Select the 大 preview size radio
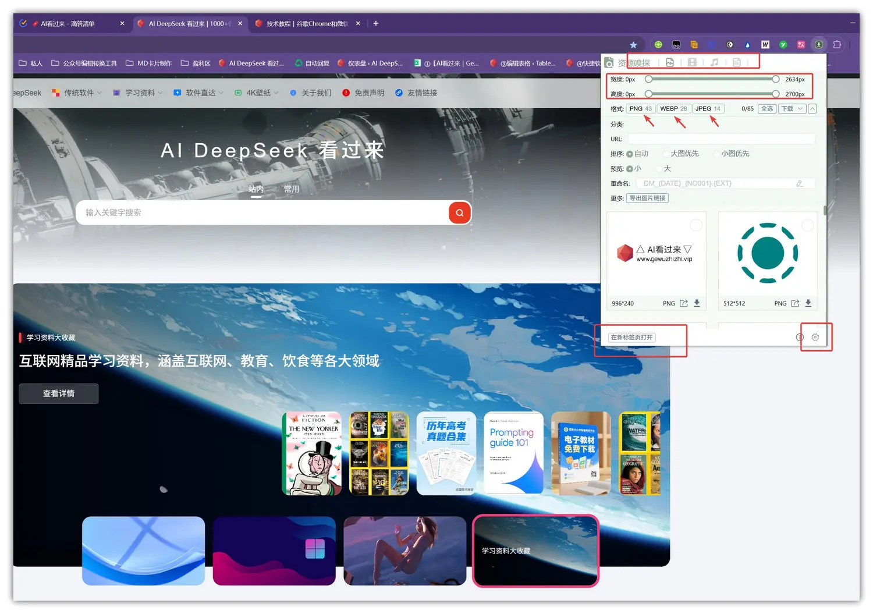This screenshot has height=614, width=873. pos(659,169)
